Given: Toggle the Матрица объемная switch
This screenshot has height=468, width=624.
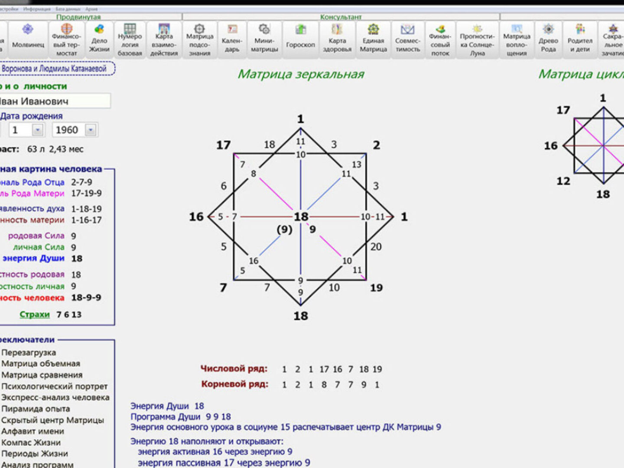Looking at the screenshot, I should click(x=41, y=364).
